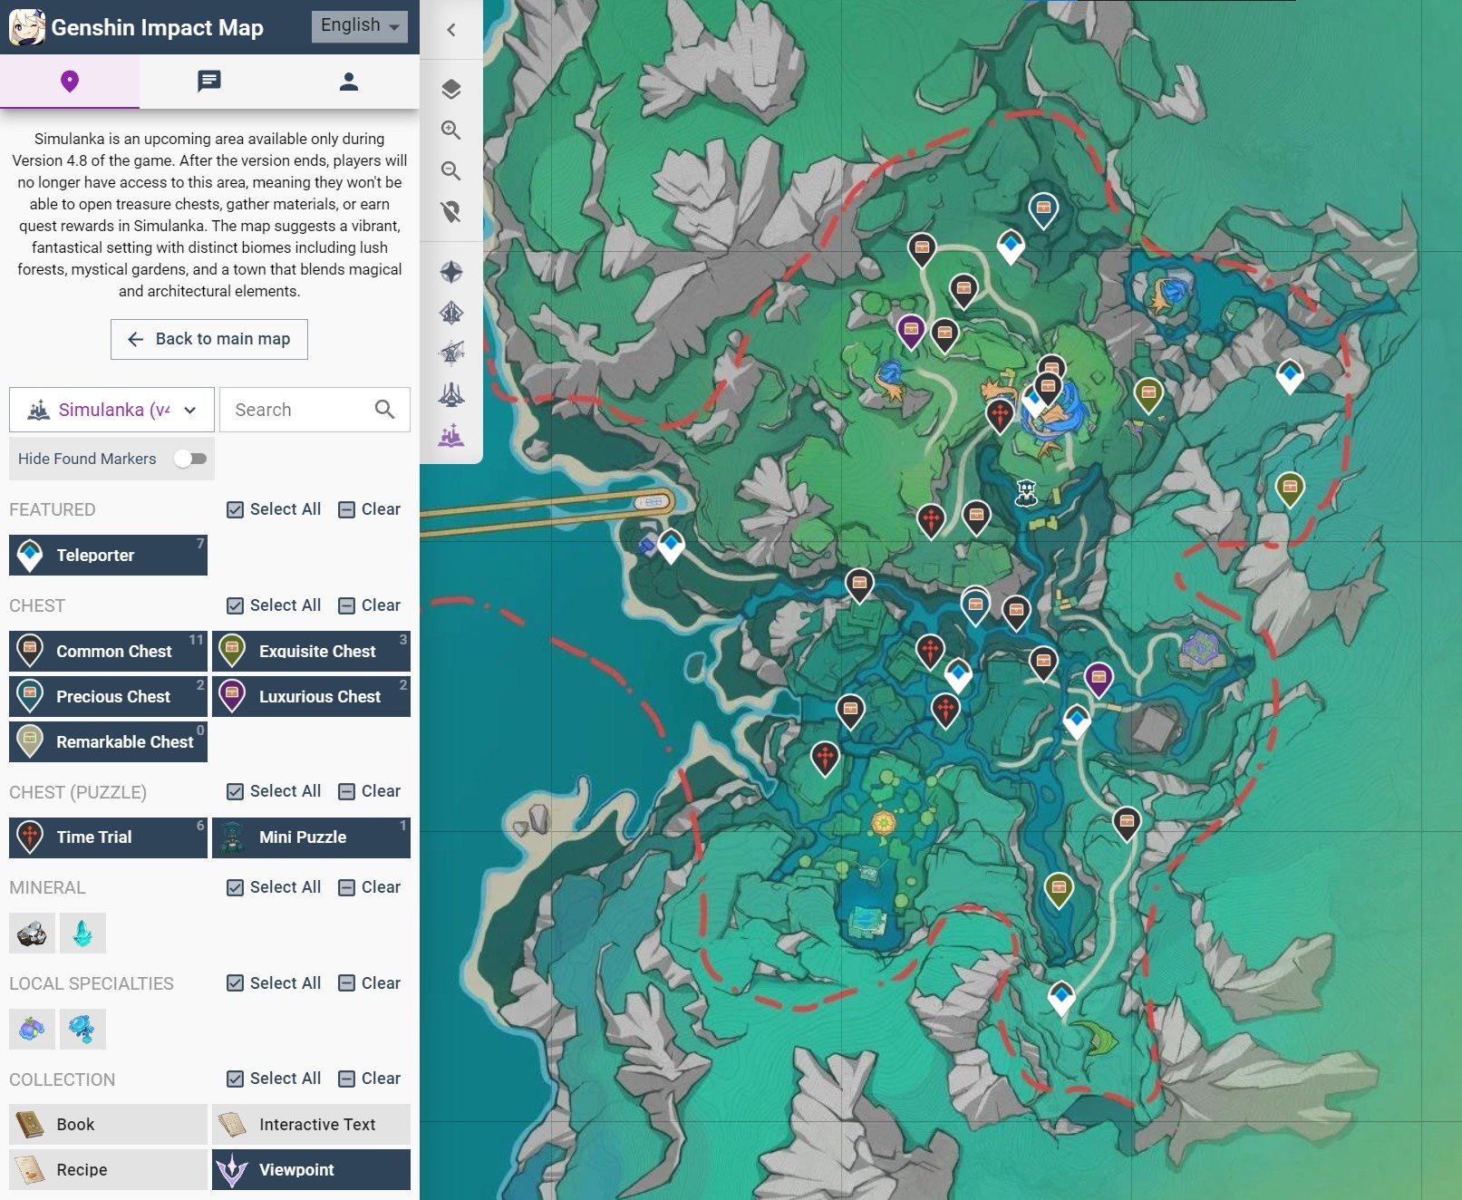Check Select All for Chest
The height and width of the screenshot is (1200, 1462).
(x=274, y=605)
